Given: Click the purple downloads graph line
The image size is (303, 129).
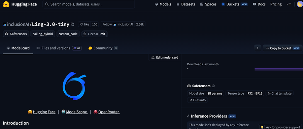Looking at the screenshot, I should coord(279,69).
